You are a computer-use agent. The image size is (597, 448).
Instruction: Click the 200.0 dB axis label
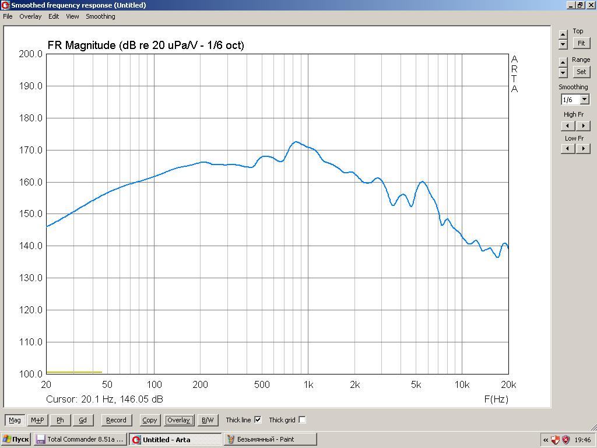[31, 54]
